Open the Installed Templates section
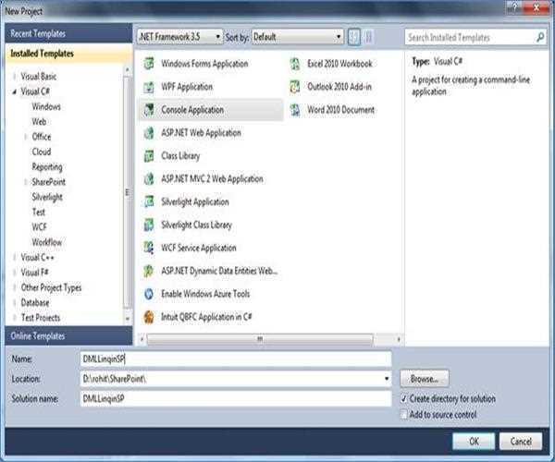555x462 pixels. pos(68,54)
